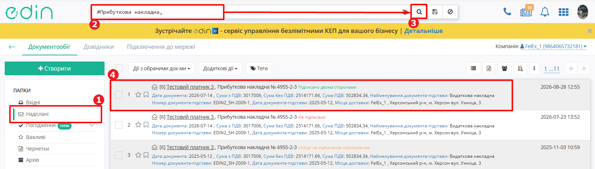Open 'Тестовий платник 3' link in row 3
Image resolution: width=595 pixels, height=169 pixels.
point(191,147)
